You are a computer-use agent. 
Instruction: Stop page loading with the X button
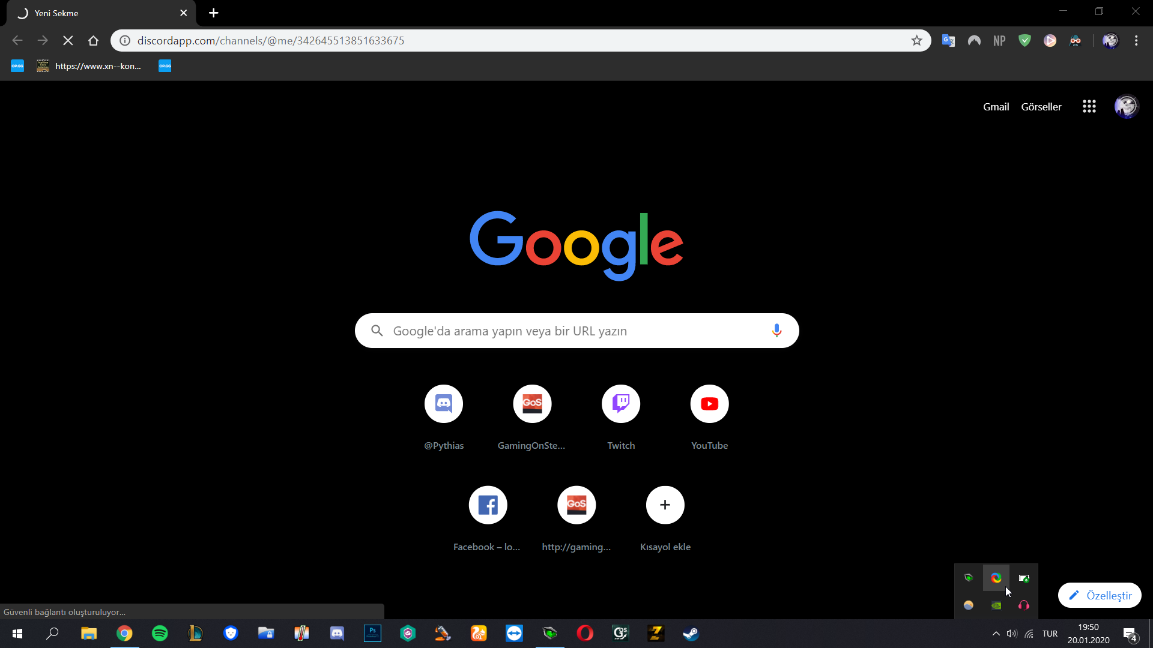[68, 41]
